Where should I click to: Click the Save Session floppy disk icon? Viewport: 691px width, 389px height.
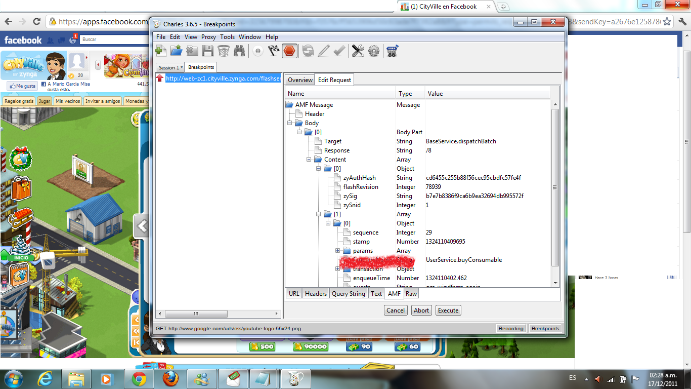[x=207, y=51]
